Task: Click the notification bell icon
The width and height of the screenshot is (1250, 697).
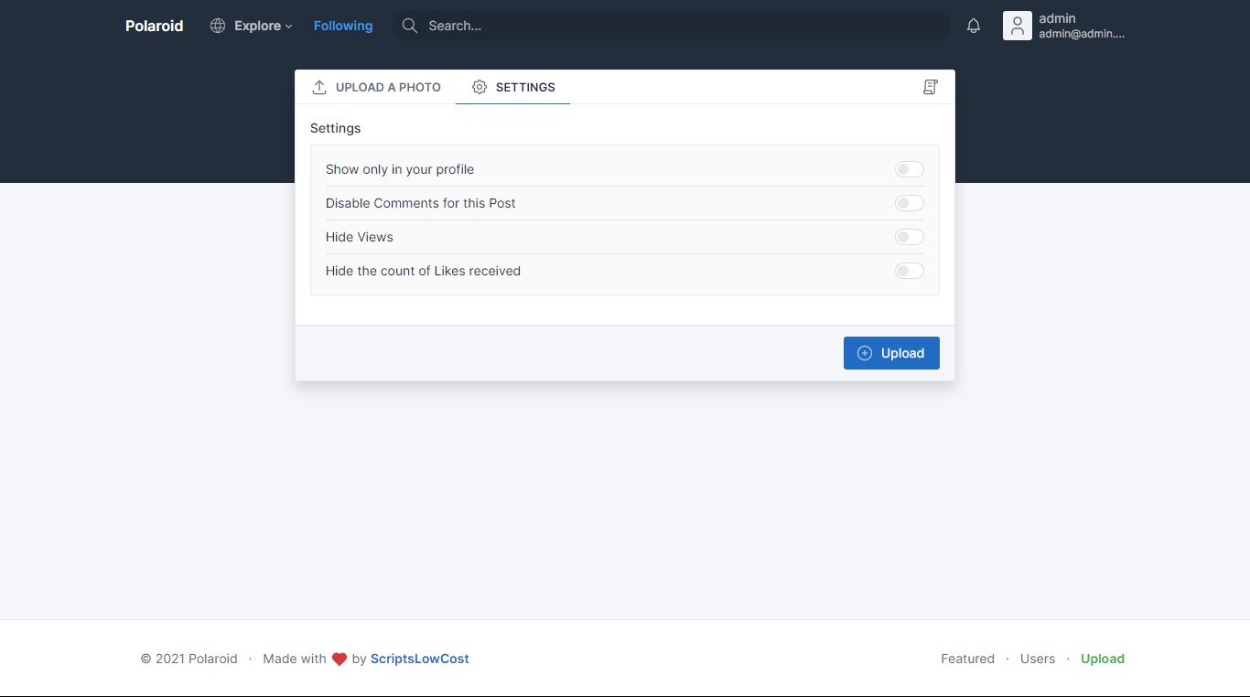Action: [x=974, y=26]
